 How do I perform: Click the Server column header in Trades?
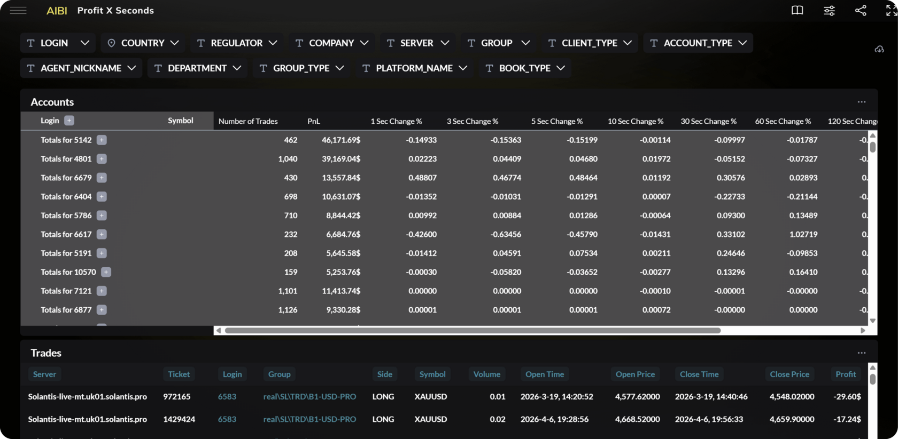(x=44, y=374)
